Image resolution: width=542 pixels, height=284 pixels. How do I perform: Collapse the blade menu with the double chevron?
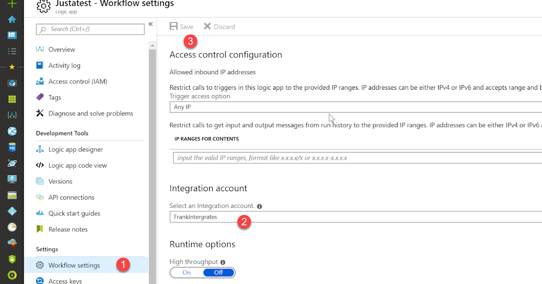pyautogui.click(x=150, y=24)
